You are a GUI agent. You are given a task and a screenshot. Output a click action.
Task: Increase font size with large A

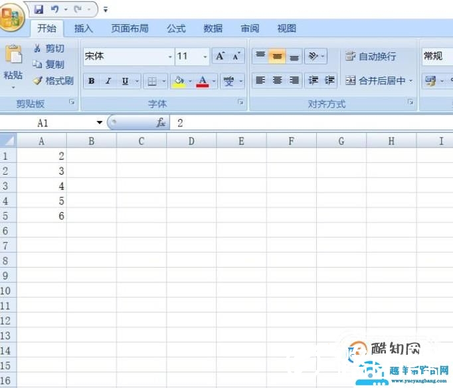220,56
